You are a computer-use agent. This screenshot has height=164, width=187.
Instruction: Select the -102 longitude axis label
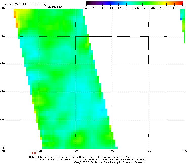click(x=39, y=151)
